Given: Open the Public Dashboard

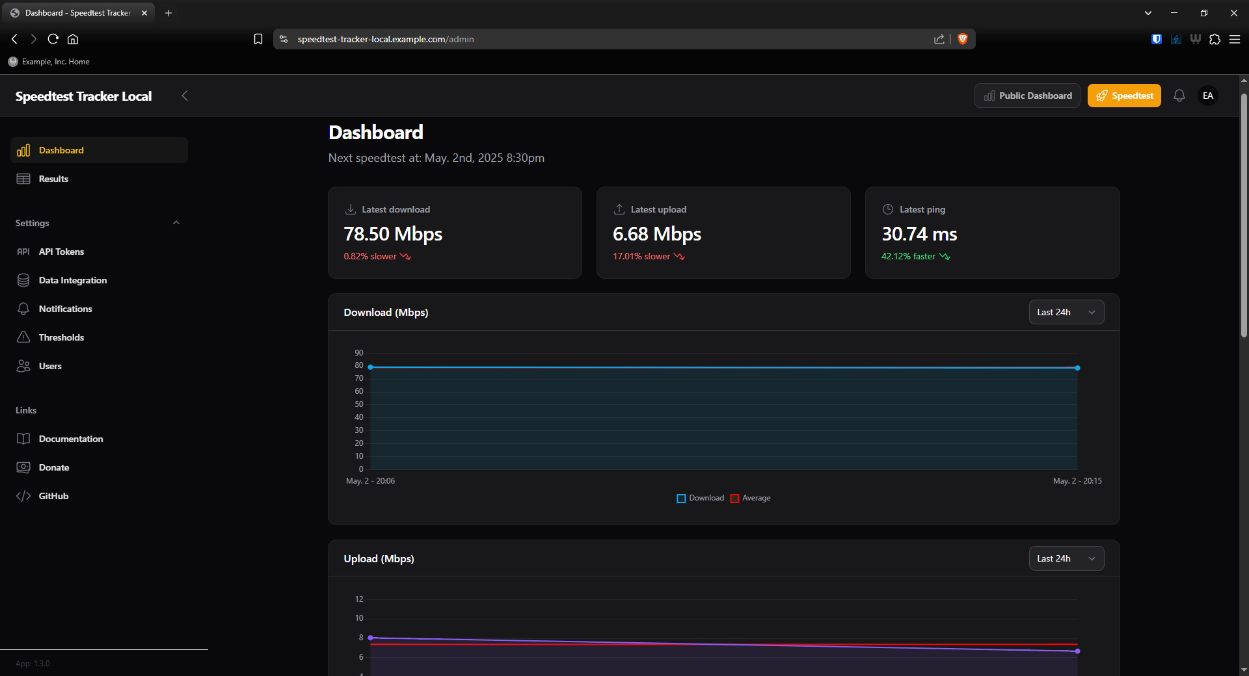Looking at the screenshot, I should 1027,96.
